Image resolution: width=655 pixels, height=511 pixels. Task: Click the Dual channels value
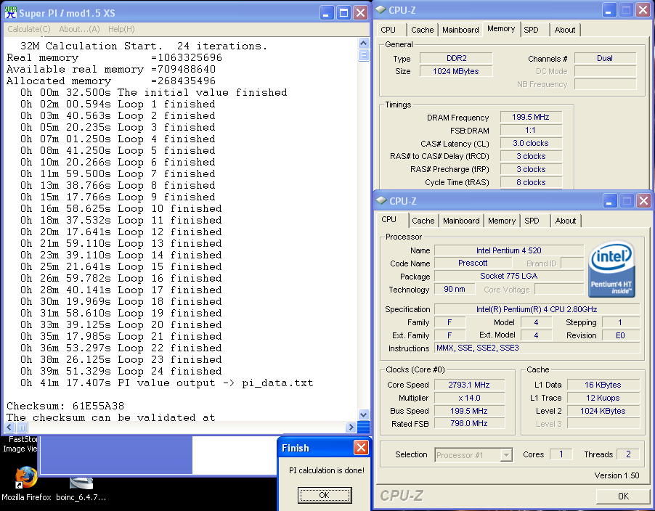tap(605, 59)
